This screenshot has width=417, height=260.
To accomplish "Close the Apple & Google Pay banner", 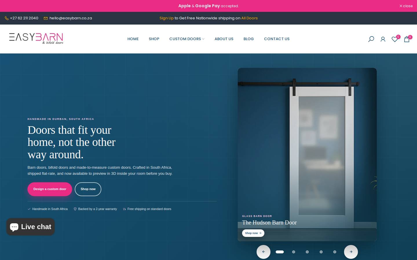I will point(406,6).
